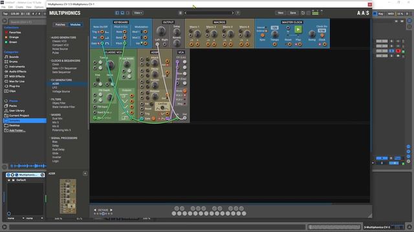Select Dual Mix in Mixers
414x232 pixels.
[57, 119]
